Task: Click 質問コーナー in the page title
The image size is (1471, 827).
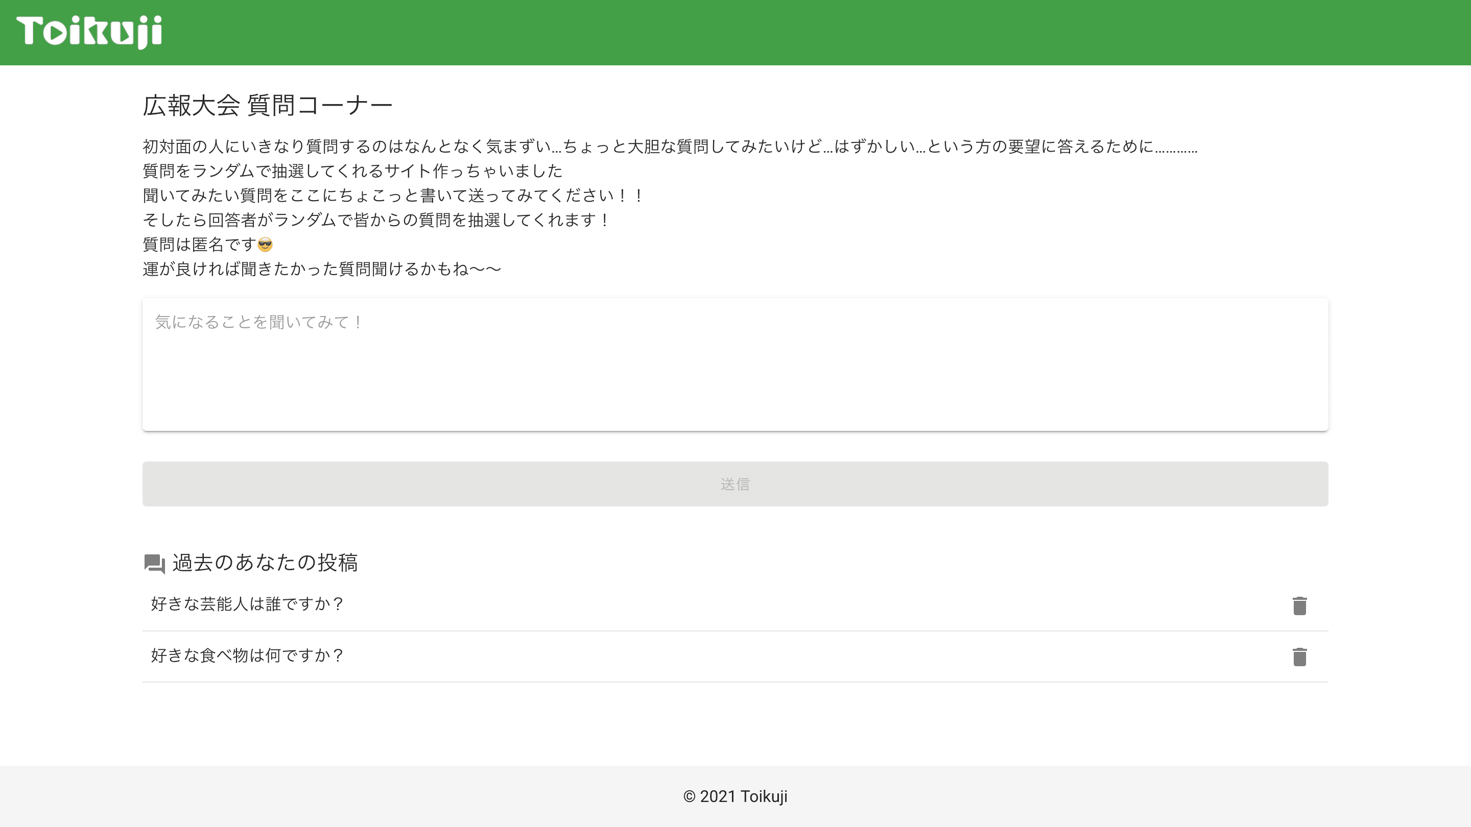Action: 320,106
